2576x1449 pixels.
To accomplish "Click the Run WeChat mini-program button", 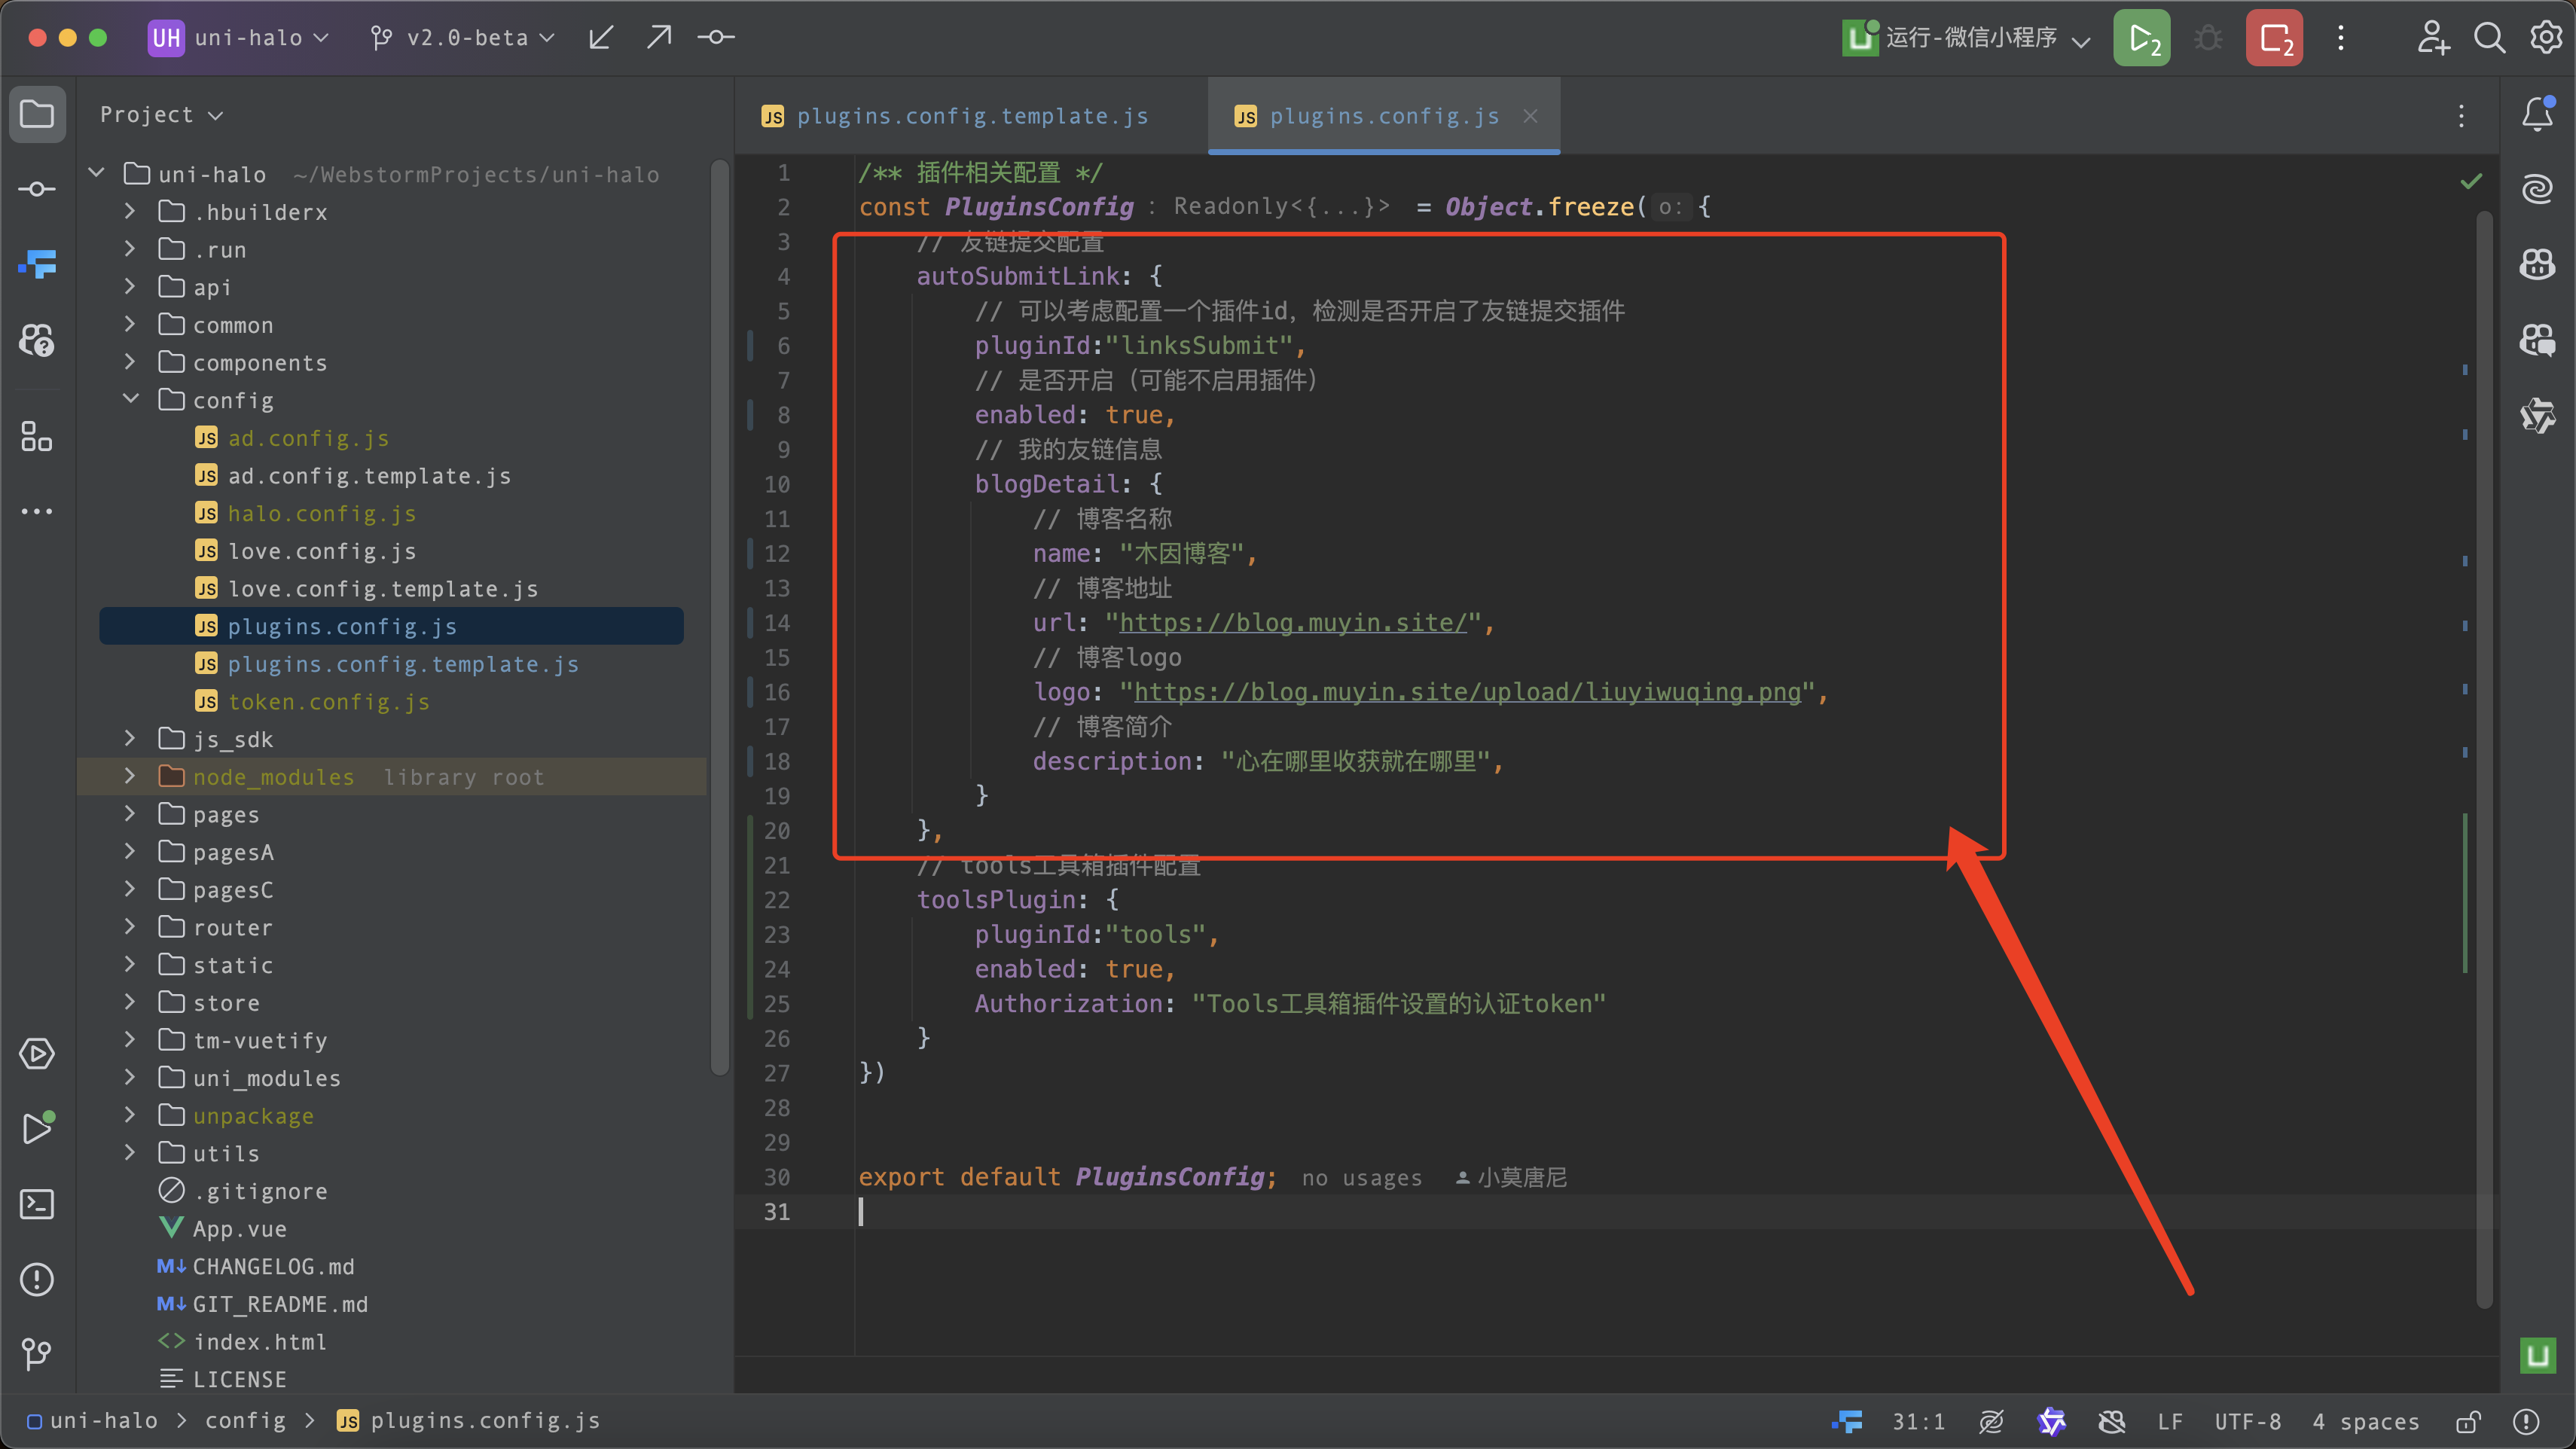I will tap(2141, 38).
